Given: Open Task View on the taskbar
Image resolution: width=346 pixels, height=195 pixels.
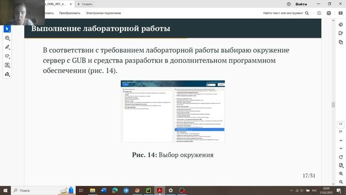Looking at the screenshot, I should (x=81, y=190).
